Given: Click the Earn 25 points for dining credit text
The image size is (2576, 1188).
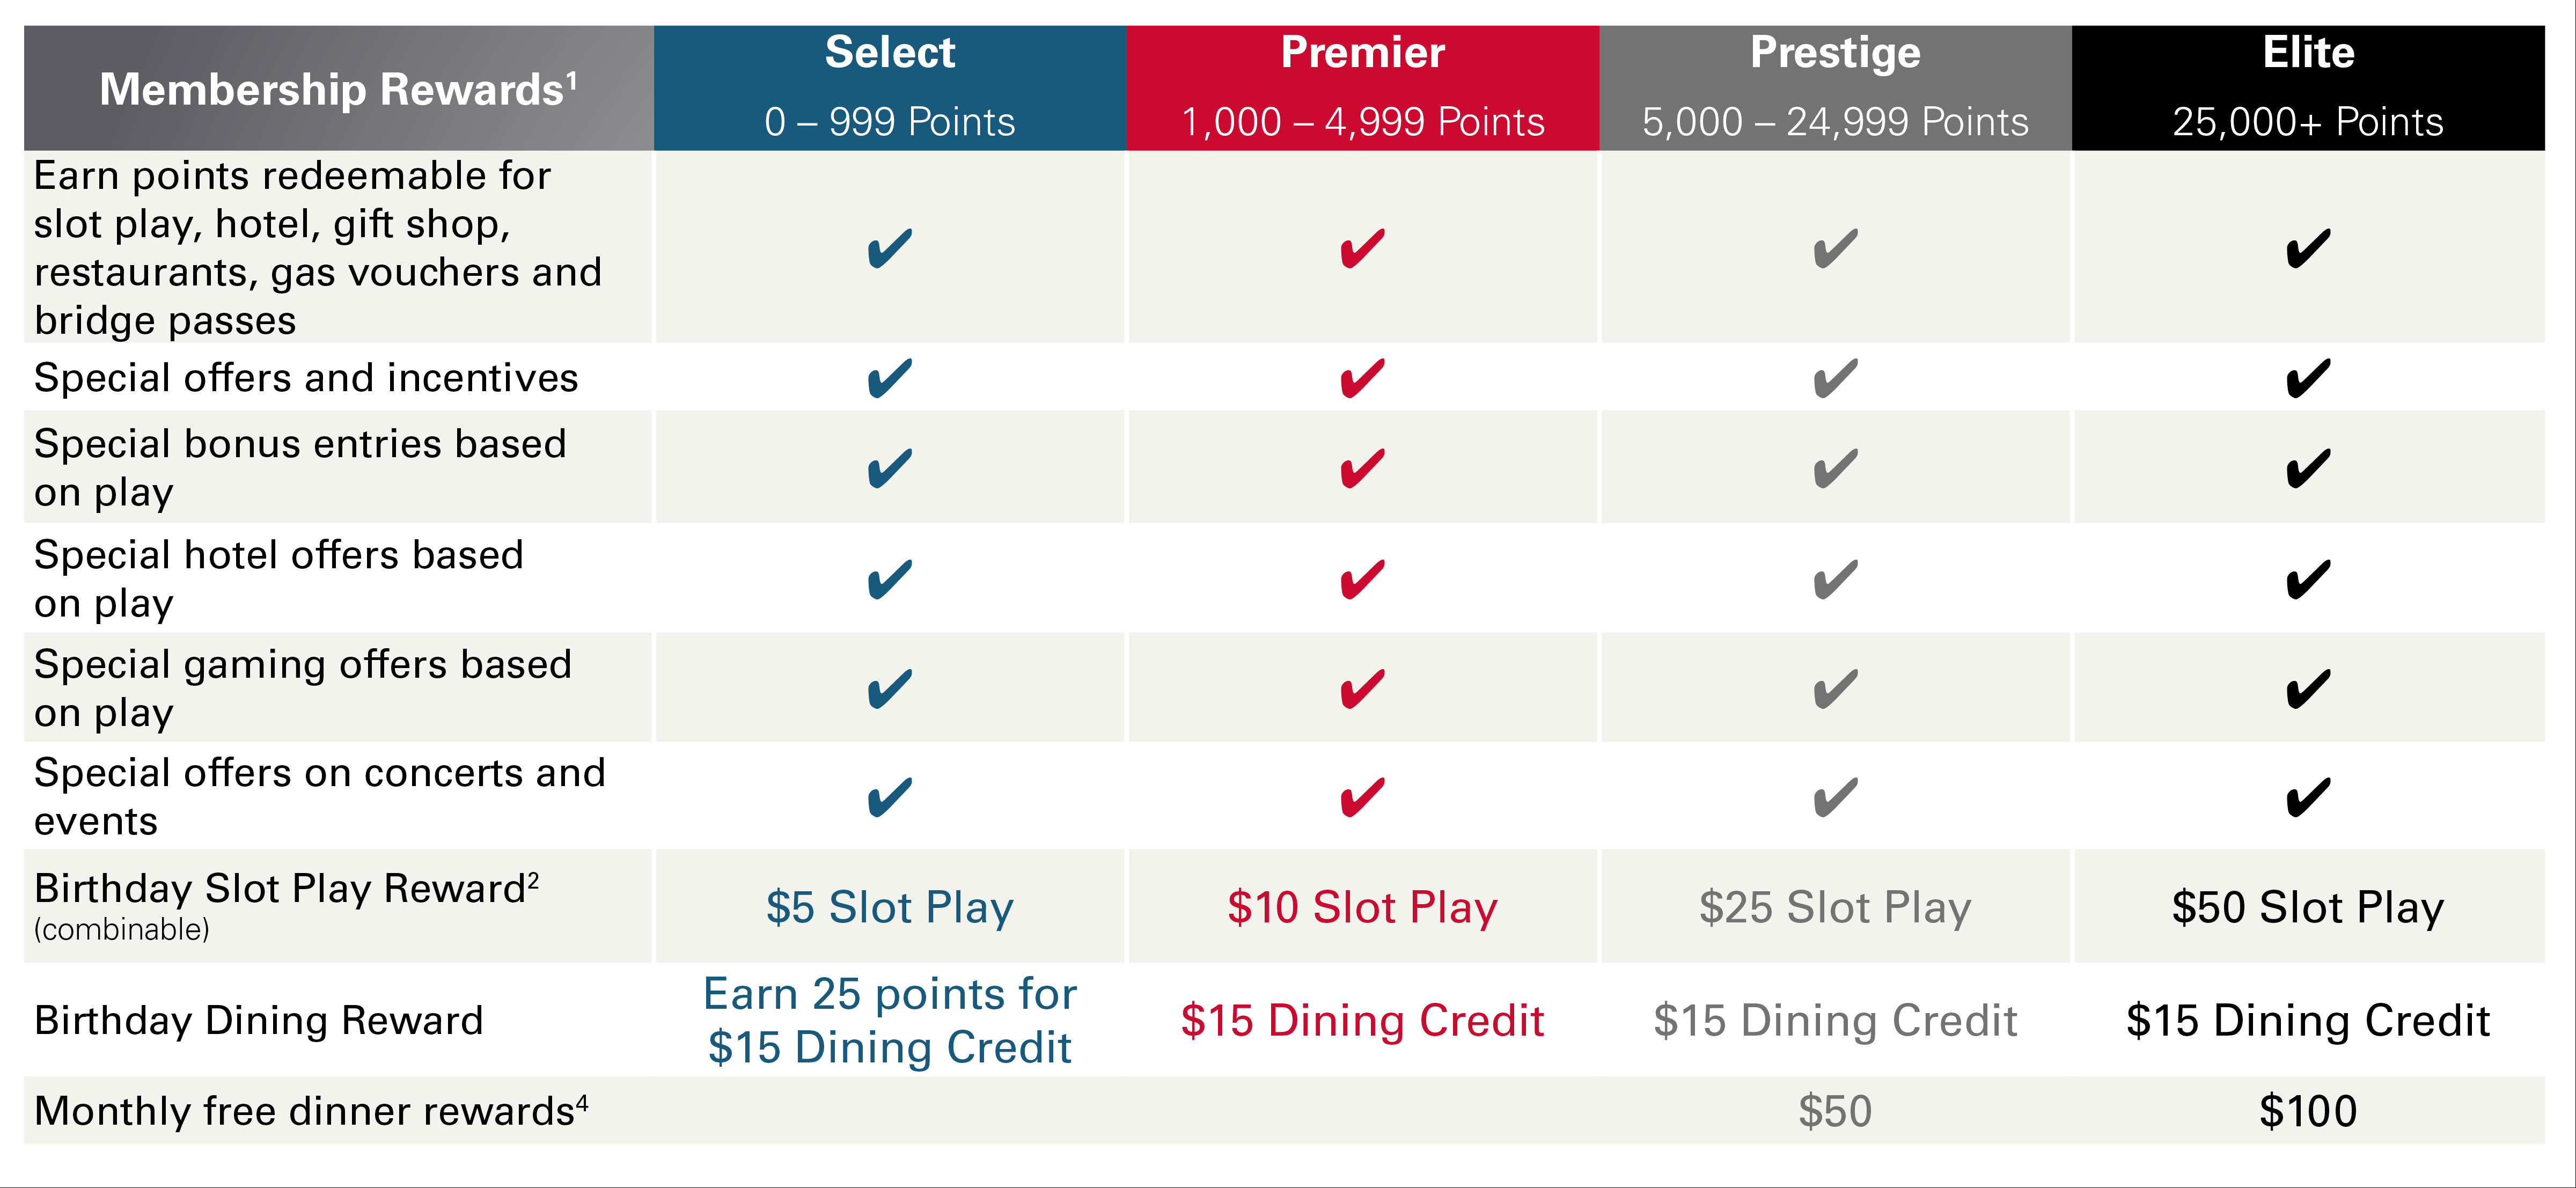Looking at the screenshot, I should tap(890, 1020).
